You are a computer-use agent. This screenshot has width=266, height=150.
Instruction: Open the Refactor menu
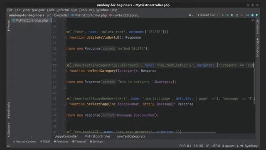tap(63, 10)
